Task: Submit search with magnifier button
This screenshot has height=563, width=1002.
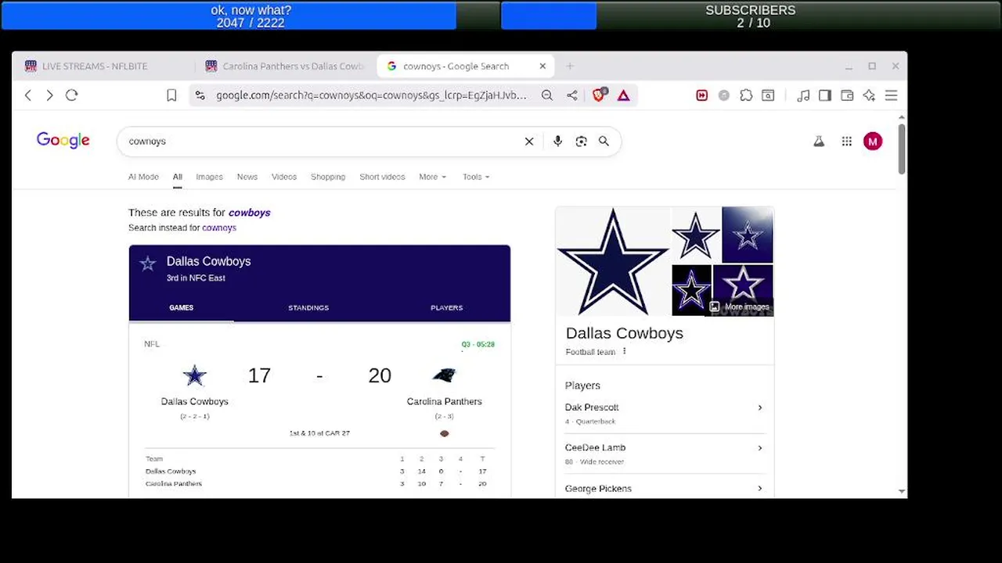Action: pos(604,142)
